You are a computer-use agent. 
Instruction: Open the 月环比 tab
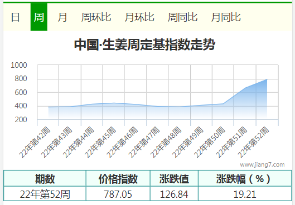tap(139, 17)
